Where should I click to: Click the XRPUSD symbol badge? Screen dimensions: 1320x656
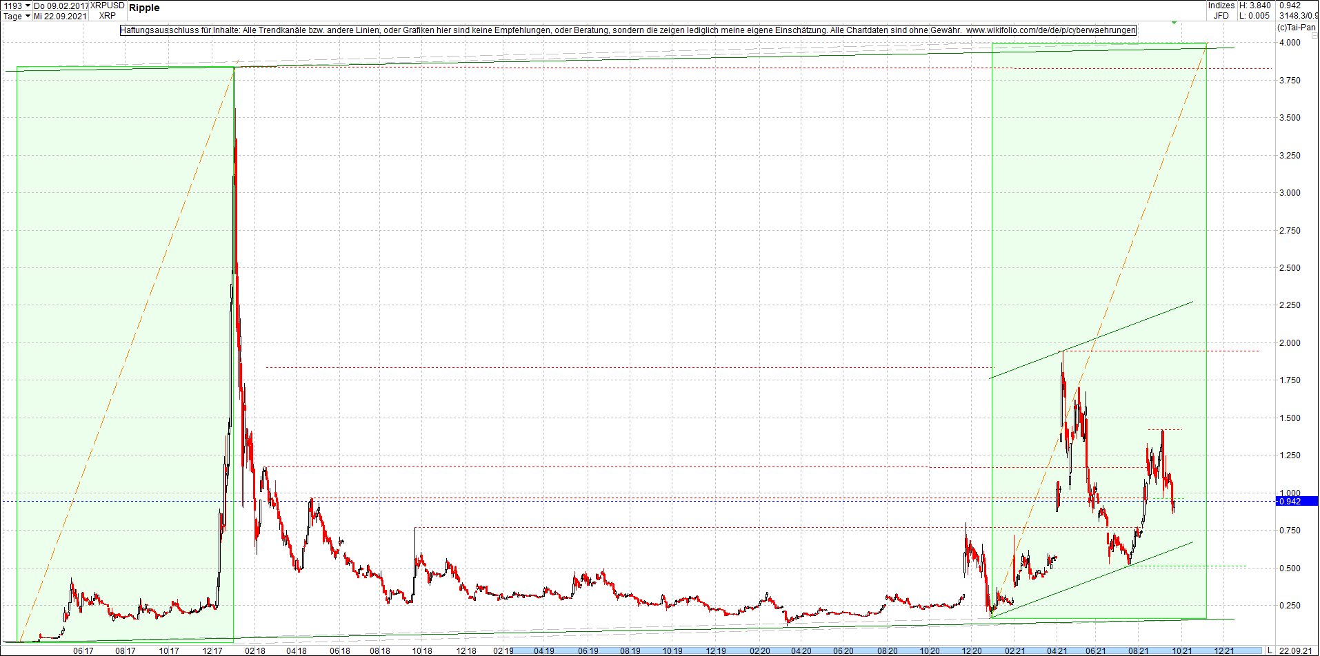click(x=107, y=6)
